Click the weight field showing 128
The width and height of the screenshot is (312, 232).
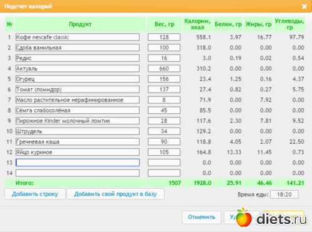[x=164, y=37]
